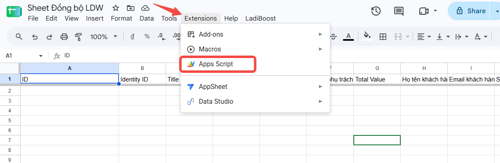Open the zoom 100% dropdown
500x163 pixels.
coord(104,37)
